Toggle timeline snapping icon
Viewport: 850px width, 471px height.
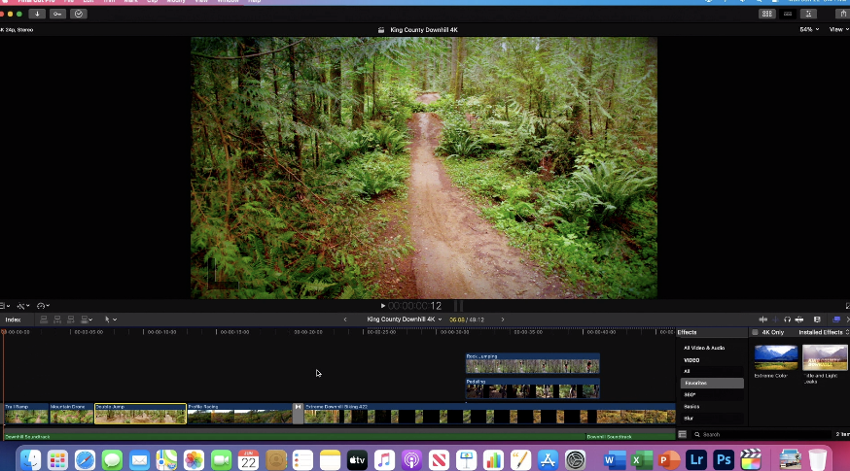click(799, 320)
